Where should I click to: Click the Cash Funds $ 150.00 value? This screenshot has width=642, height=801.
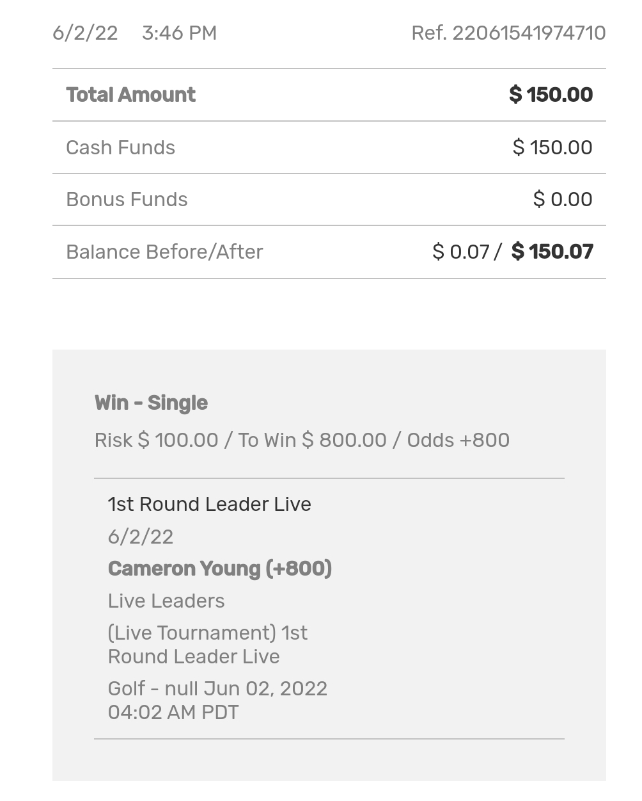click(x=552, y=147)
